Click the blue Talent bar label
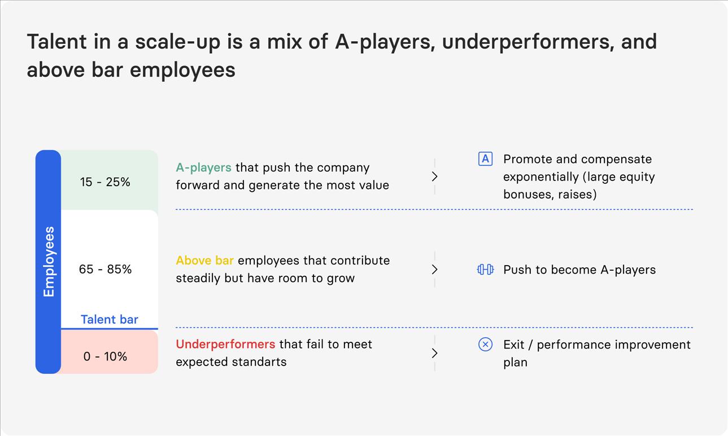The height and width of the screenshot is (436, 728). [x=109, y=319]
